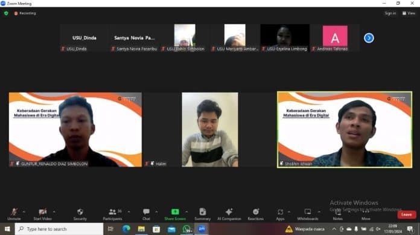Click the taskbar search box
Screen dimensions: 420x235
click(x=59, y=229)
